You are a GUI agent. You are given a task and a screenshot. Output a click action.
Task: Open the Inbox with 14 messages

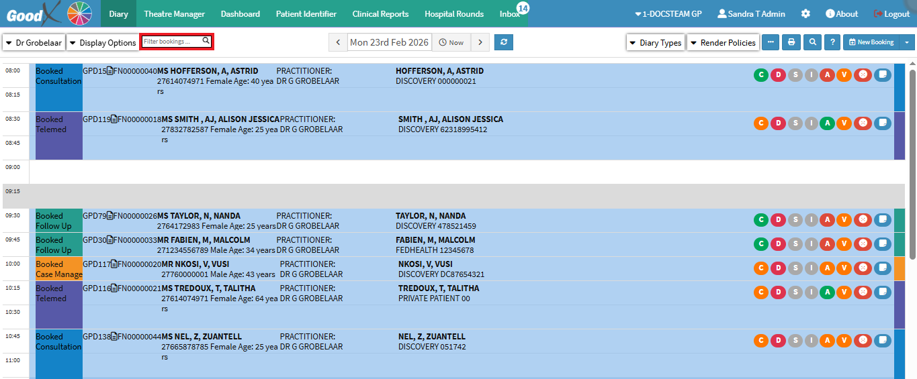(511, 13)
